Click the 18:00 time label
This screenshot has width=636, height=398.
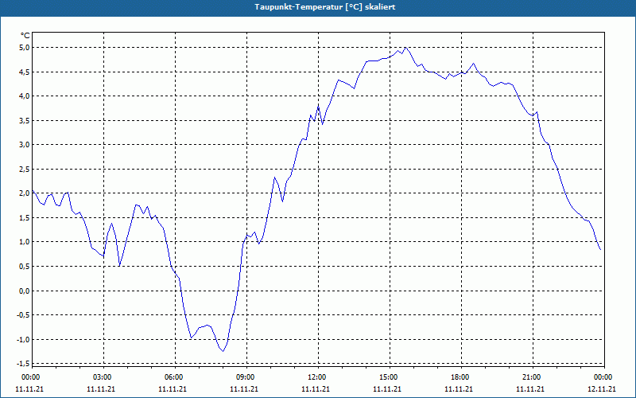click(459, 377)
